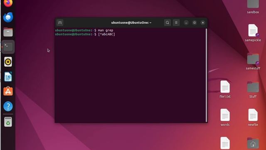Select the Stuff folder on desktop
This screenshot has height=150, width=266.
tap(253, 90)
